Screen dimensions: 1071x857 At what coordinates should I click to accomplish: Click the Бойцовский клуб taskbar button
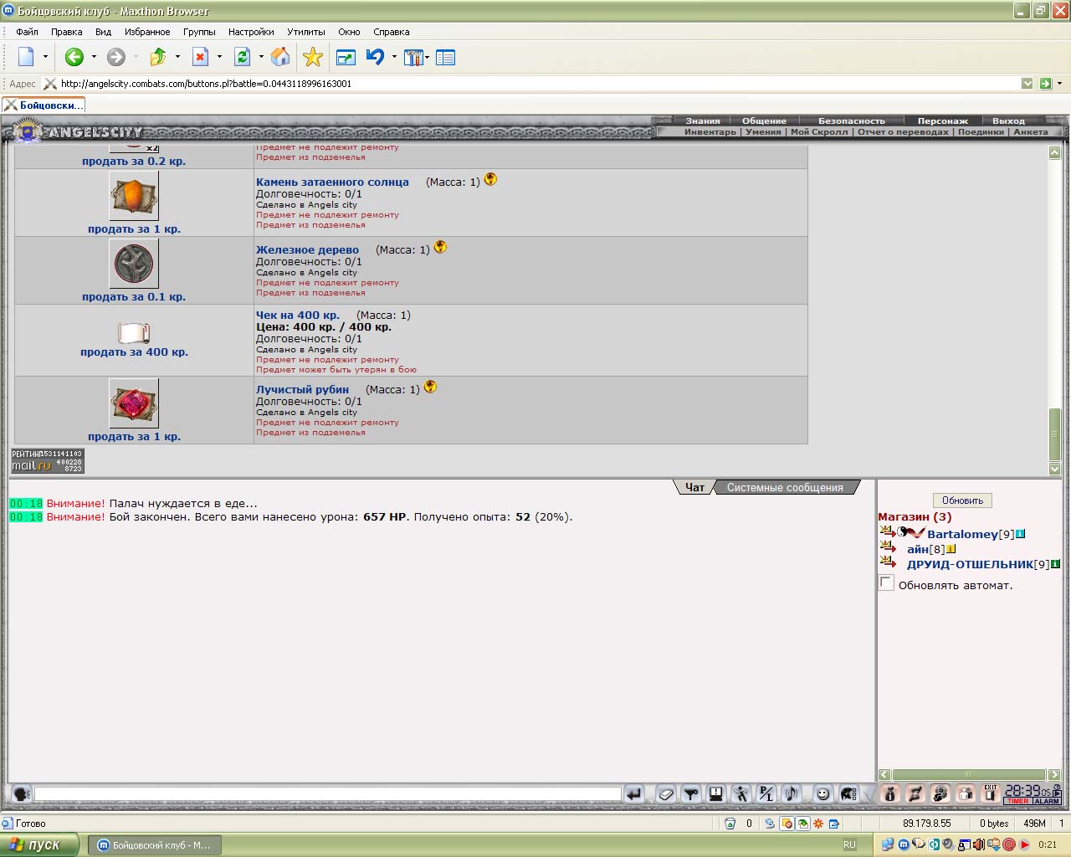point(154,844)
